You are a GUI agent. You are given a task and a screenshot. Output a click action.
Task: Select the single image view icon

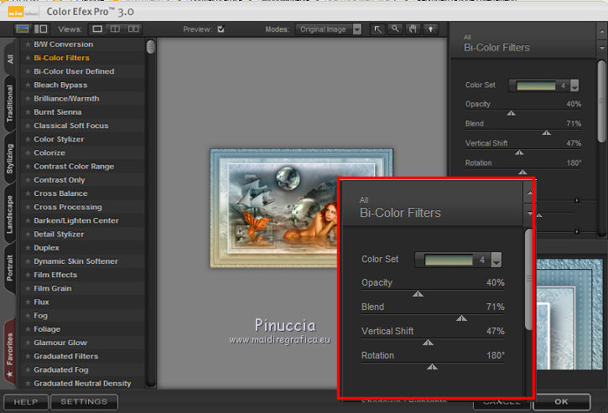[x=97, y=28]
